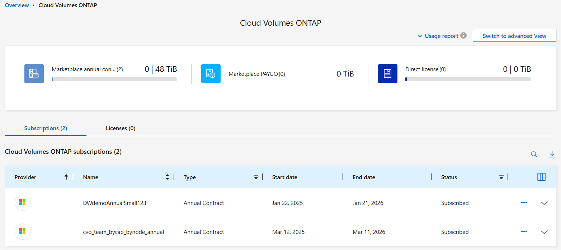Open the Status column filter
Screen dimensions: 561x250
tap(501, 177)
